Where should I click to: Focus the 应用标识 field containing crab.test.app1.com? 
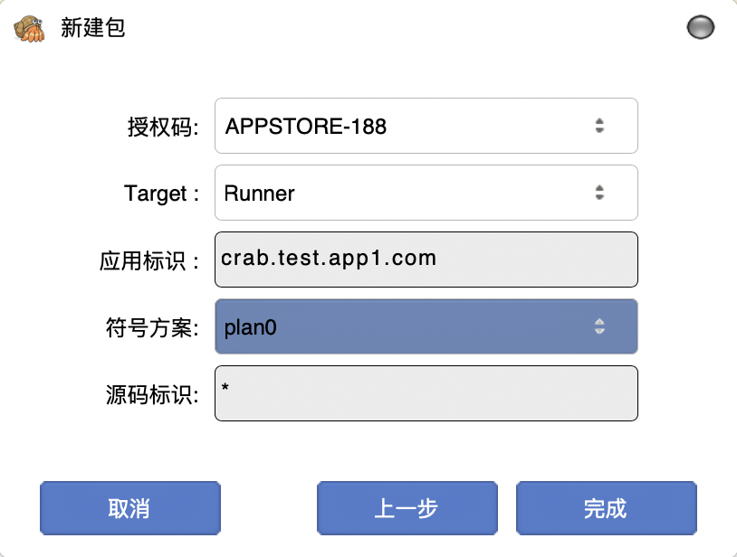click(426, 260)
